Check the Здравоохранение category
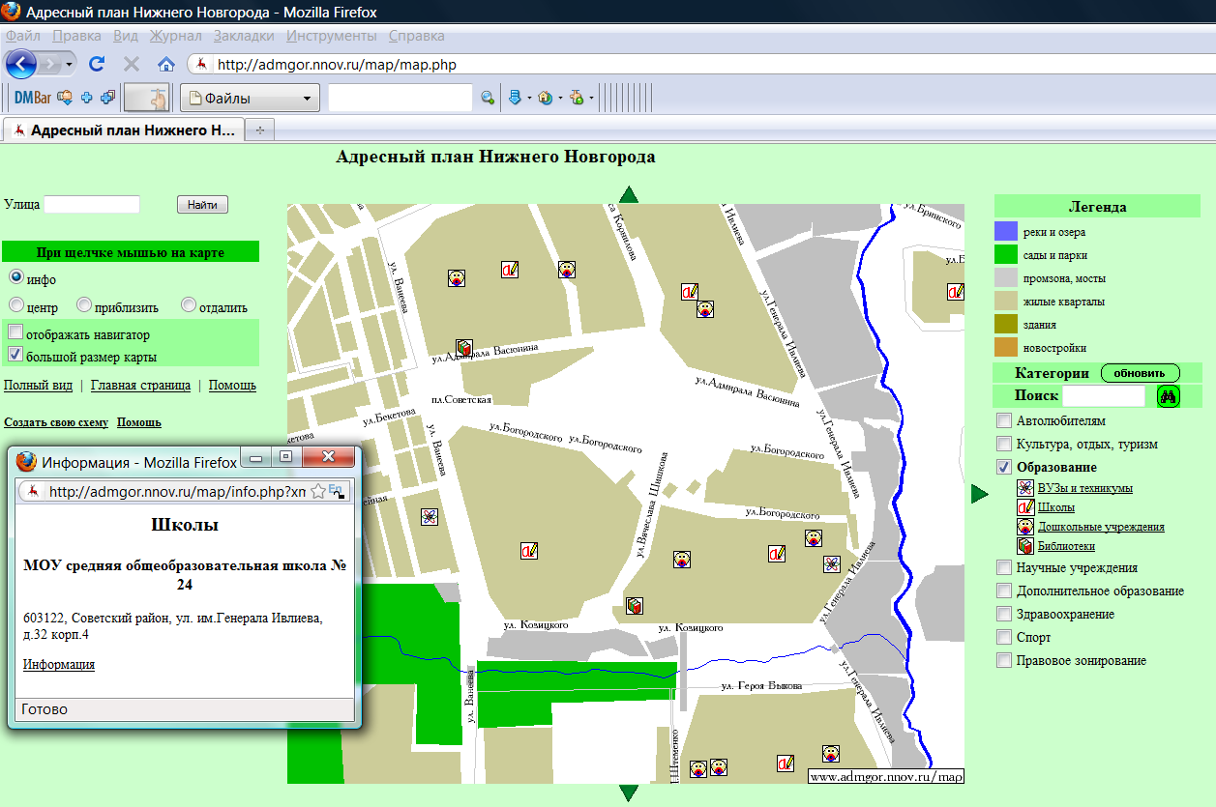The image size is (1216, 807). (x=1004, y=614)
